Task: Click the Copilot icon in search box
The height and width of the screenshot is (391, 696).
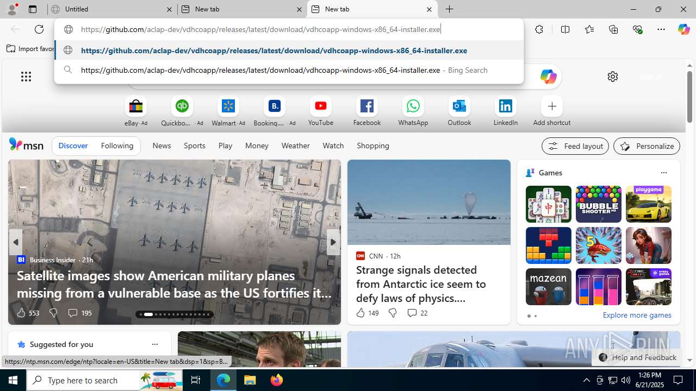Action: 548,77
